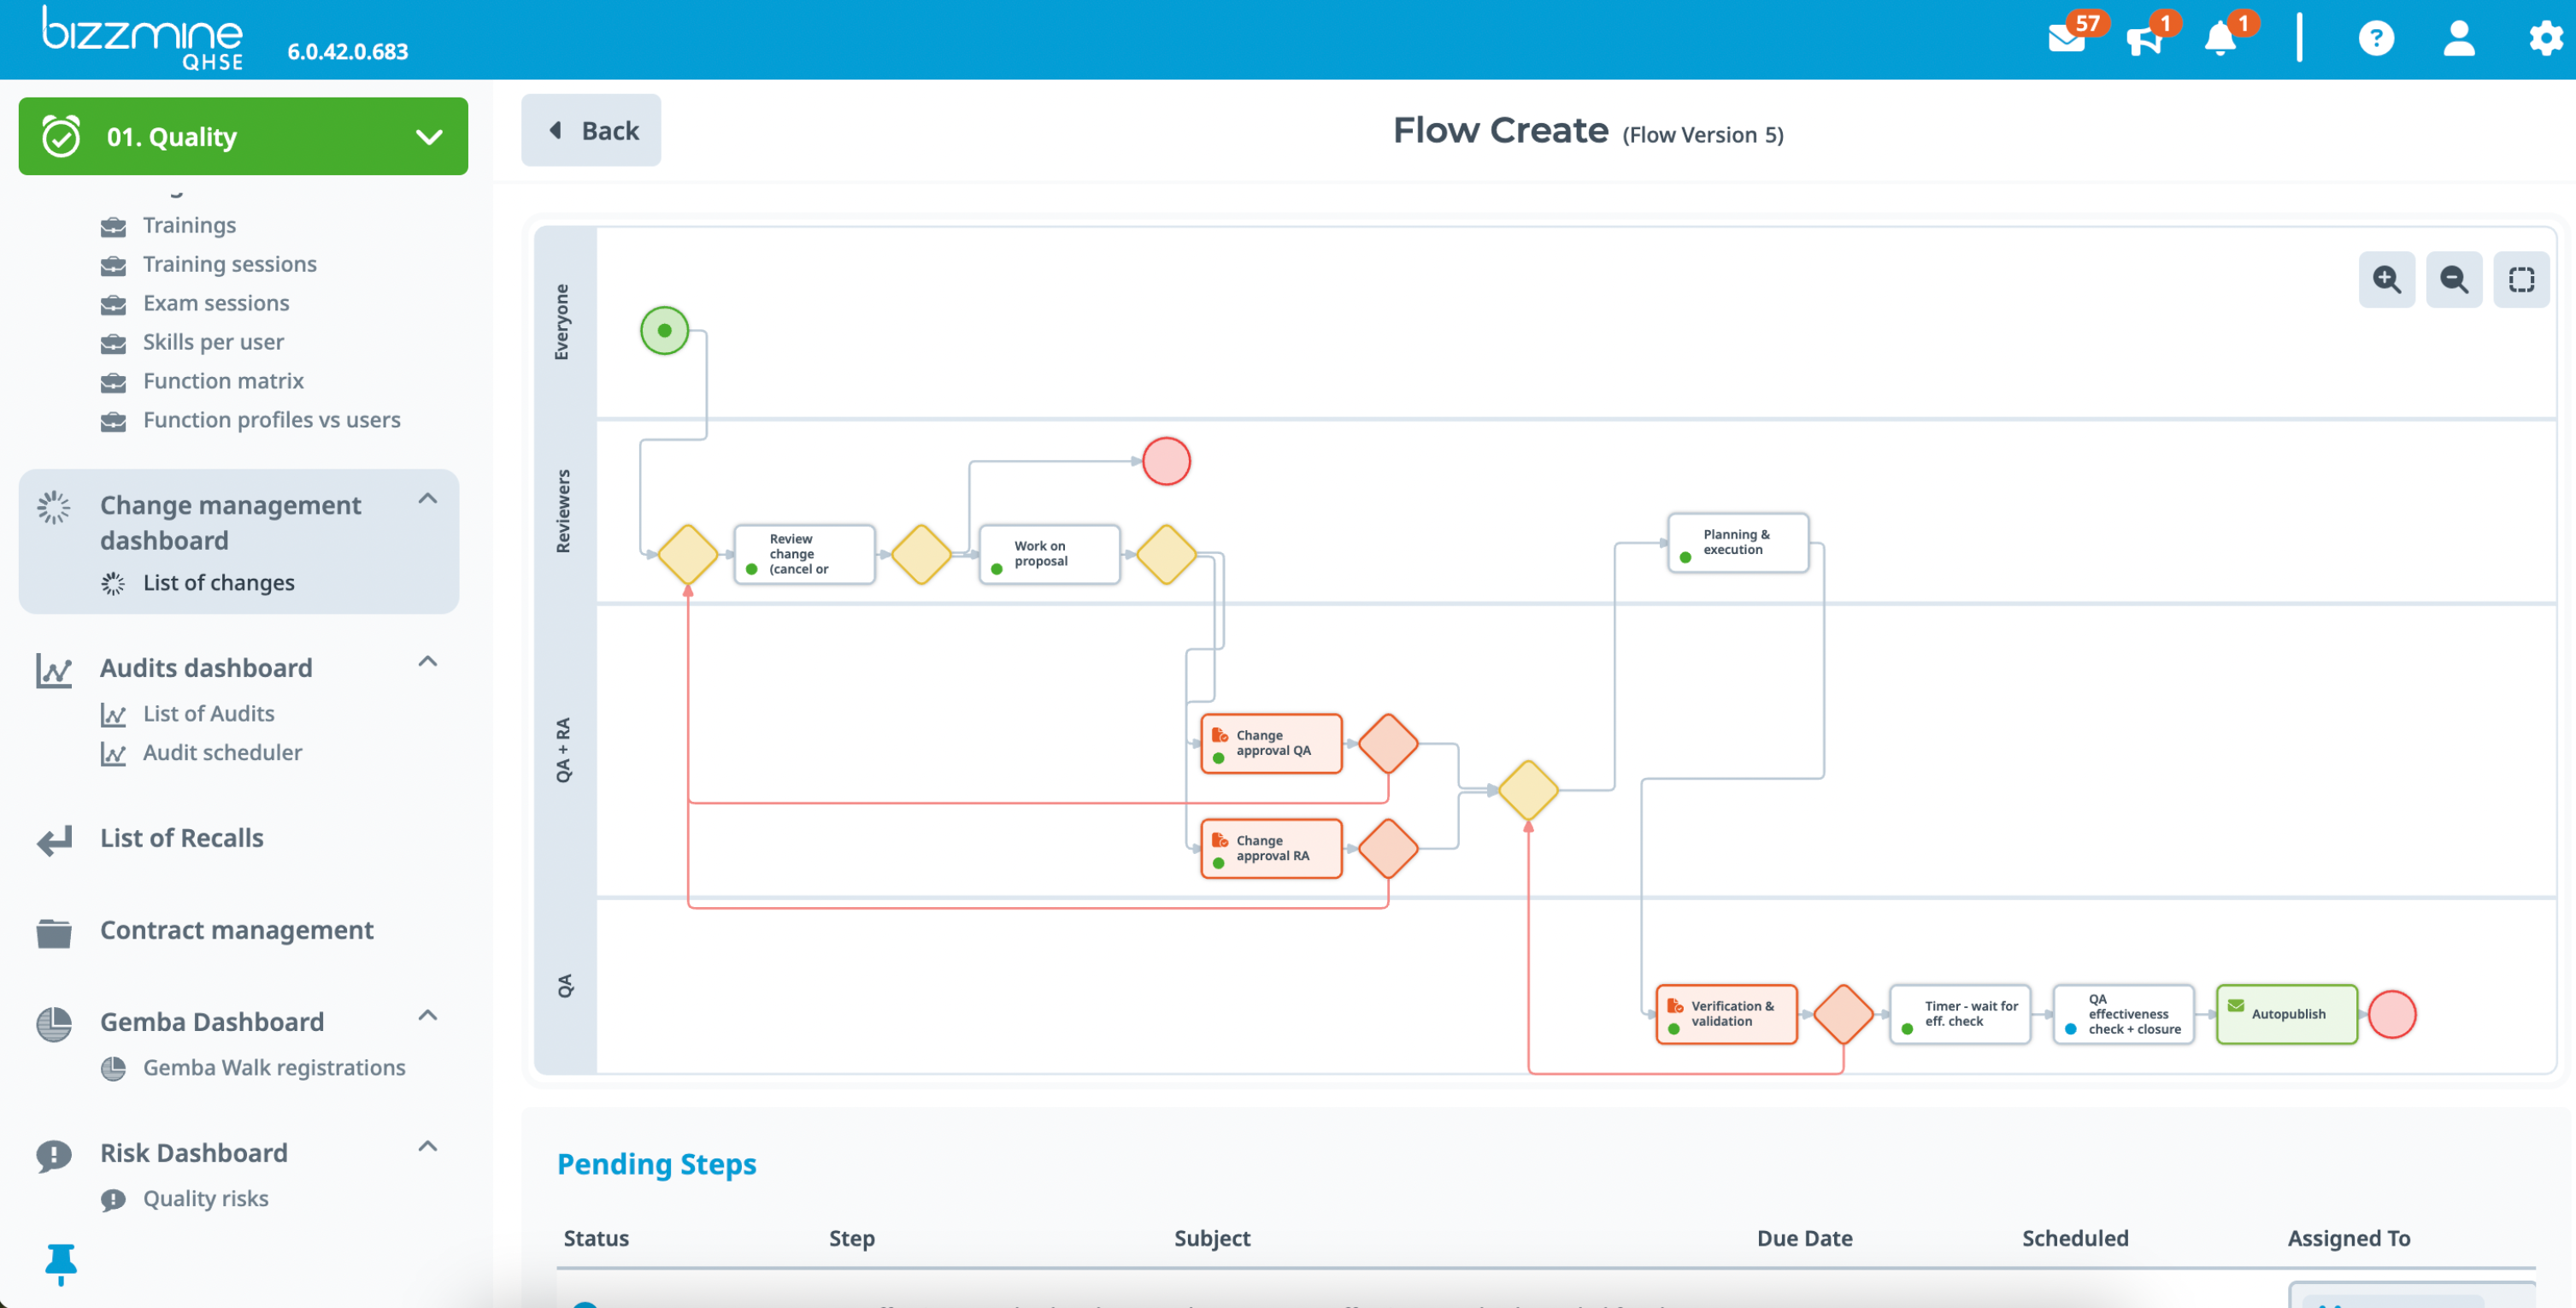Click the orange gateway after Change approval QA

tap(1388, 743)
